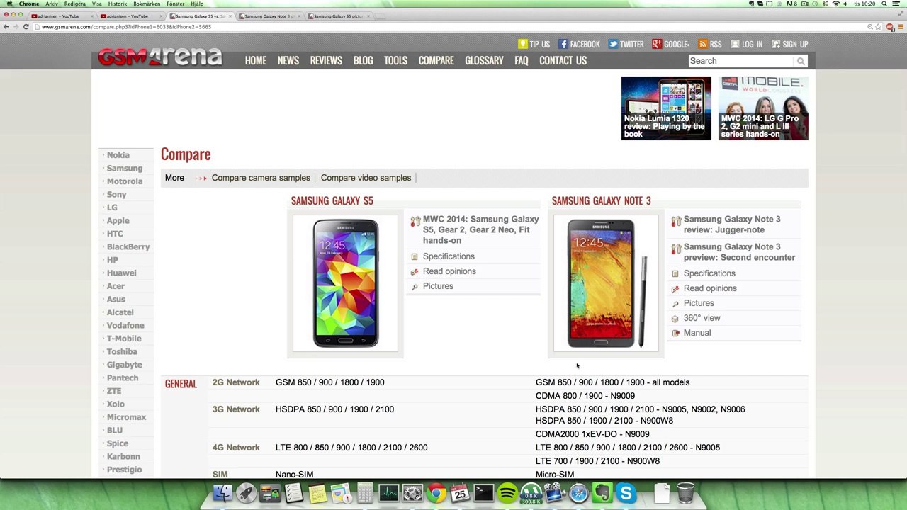Open the TOOLS nav item
The width and height of the screenshot is (907, 510).
coord(395,61)
